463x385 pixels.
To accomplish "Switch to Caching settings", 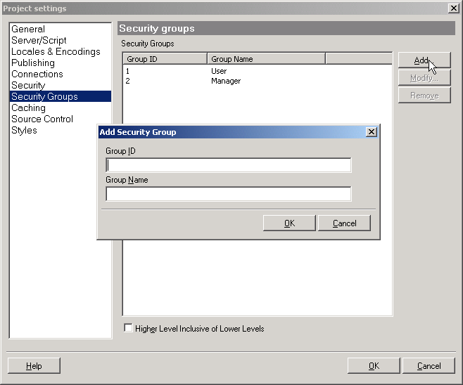I will click(x=28, y=108).
